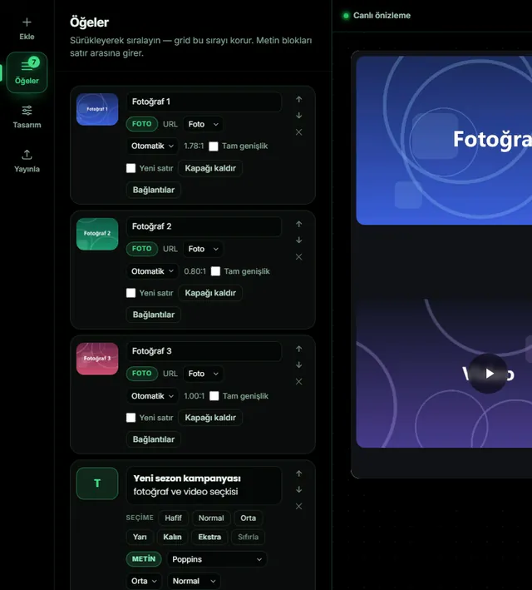
Task: Click the METİN badge on text block
Action: (144, 558)
